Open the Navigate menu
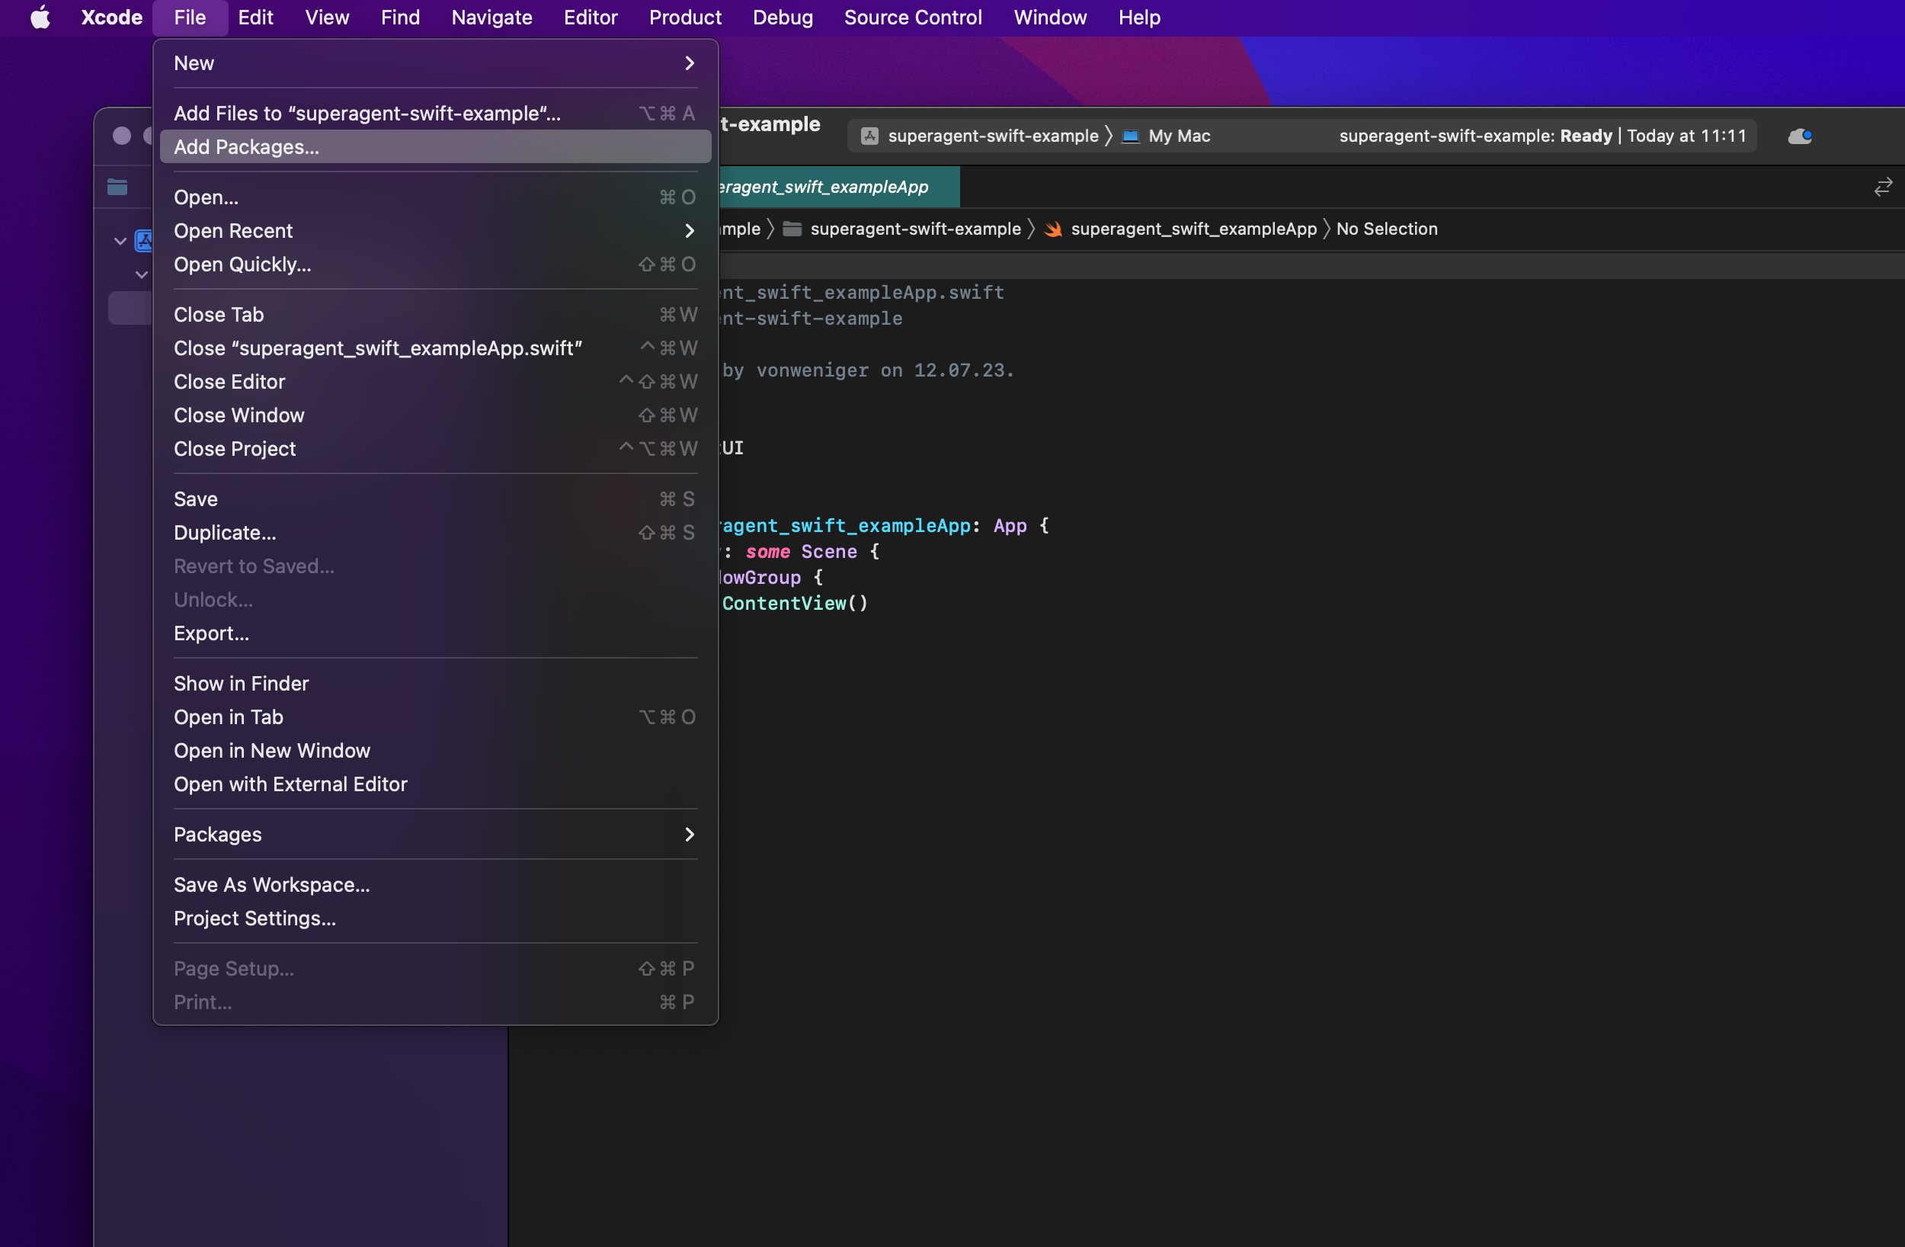This screenshot has width=1905, height=1247. pyautogui.click(x=491, y=18)
